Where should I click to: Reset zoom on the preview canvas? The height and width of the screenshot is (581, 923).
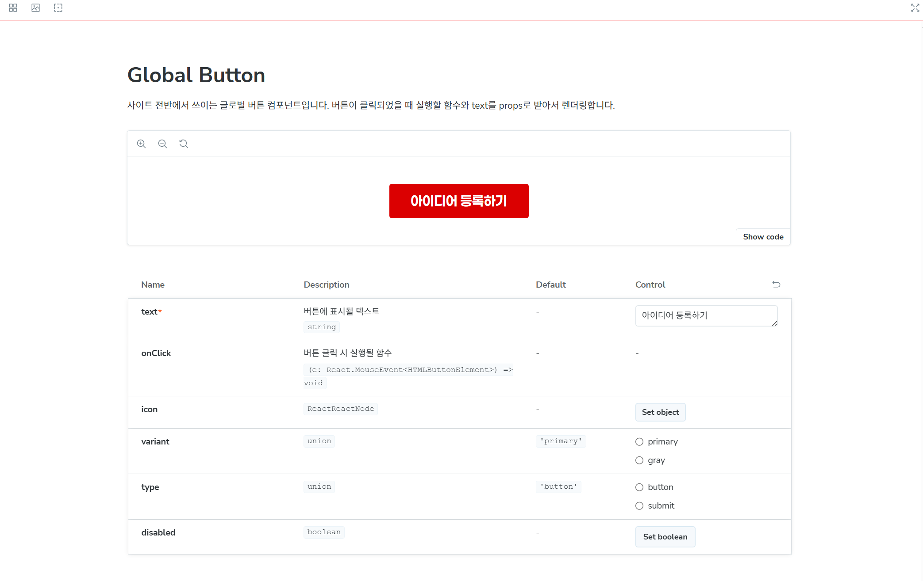184,144
